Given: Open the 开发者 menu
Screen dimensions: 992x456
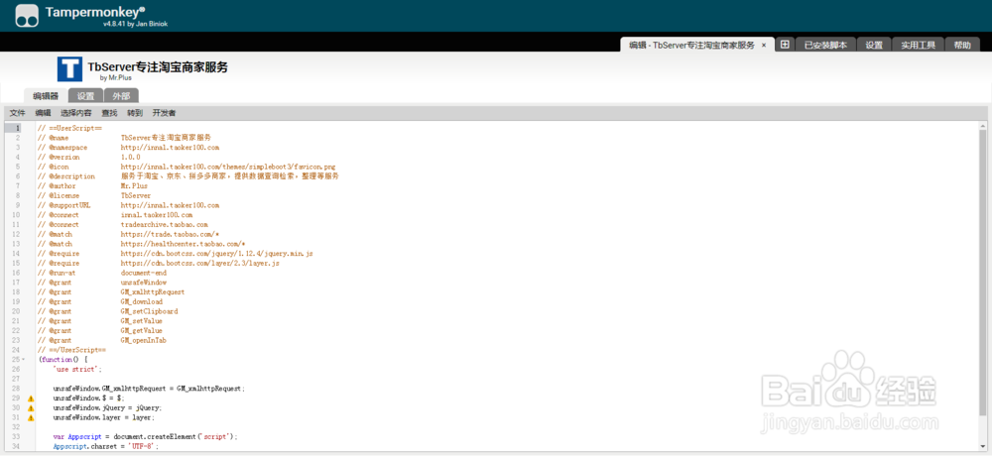Looking at the screenshot, I should tap(164, 113).
